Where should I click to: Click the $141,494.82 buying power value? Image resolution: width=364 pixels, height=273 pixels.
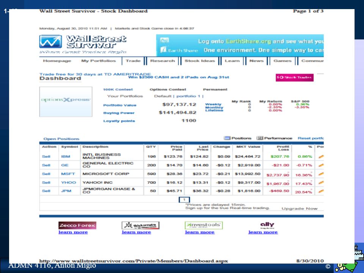177,113
